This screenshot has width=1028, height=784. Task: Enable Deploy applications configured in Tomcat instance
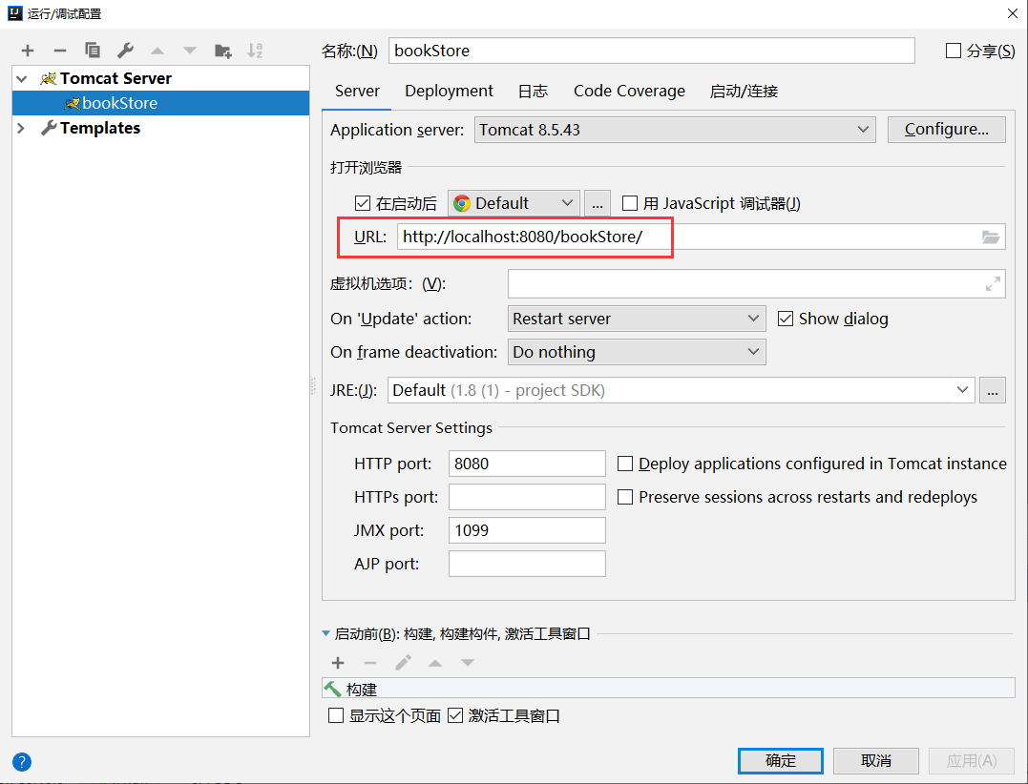tap(625, 464)
